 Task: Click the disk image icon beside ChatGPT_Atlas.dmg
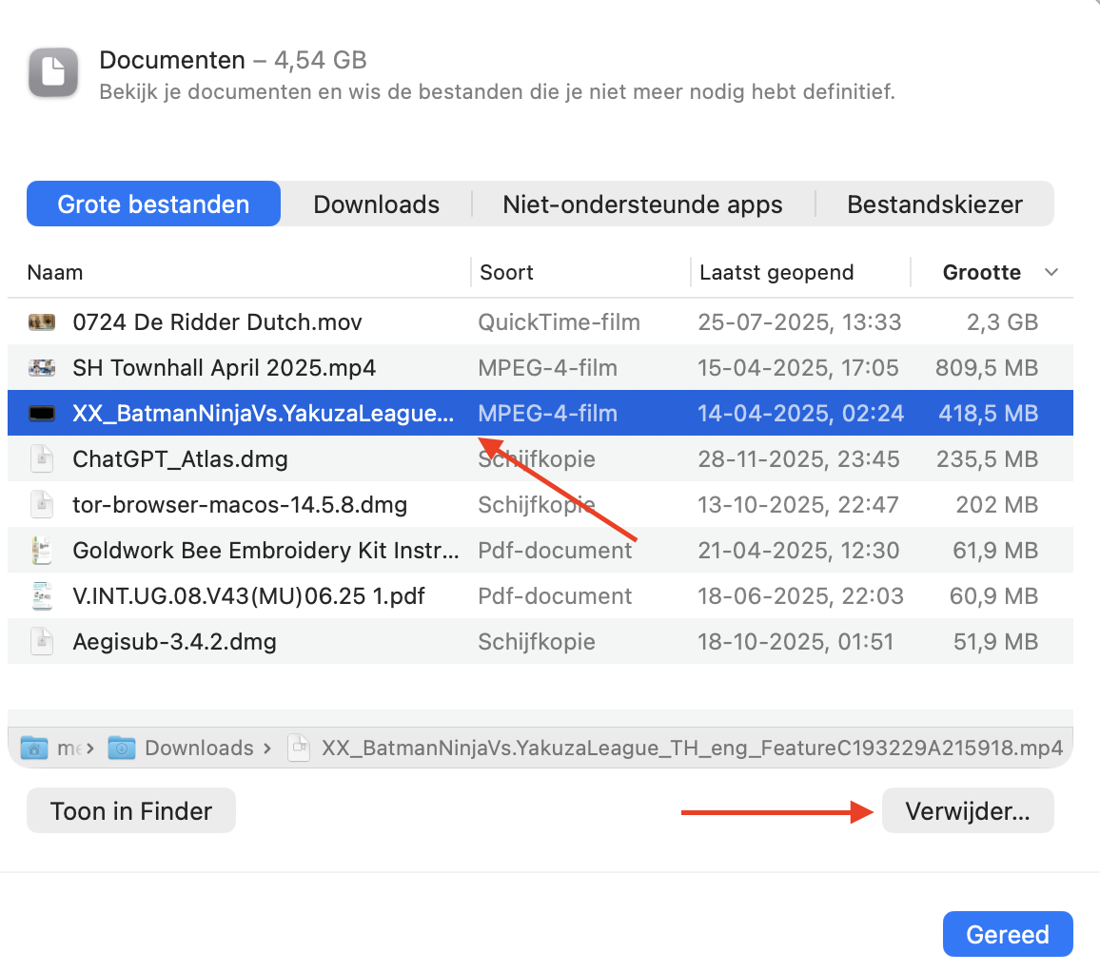(43, 458)
